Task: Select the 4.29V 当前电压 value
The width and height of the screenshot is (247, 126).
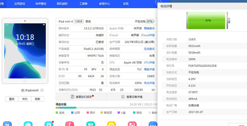Action: (x=192, y=79)
